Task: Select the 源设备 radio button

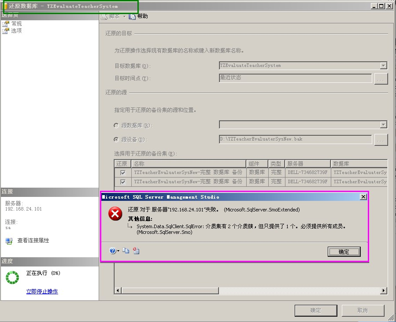Action: pyautogui.click(x=116, y=139)
